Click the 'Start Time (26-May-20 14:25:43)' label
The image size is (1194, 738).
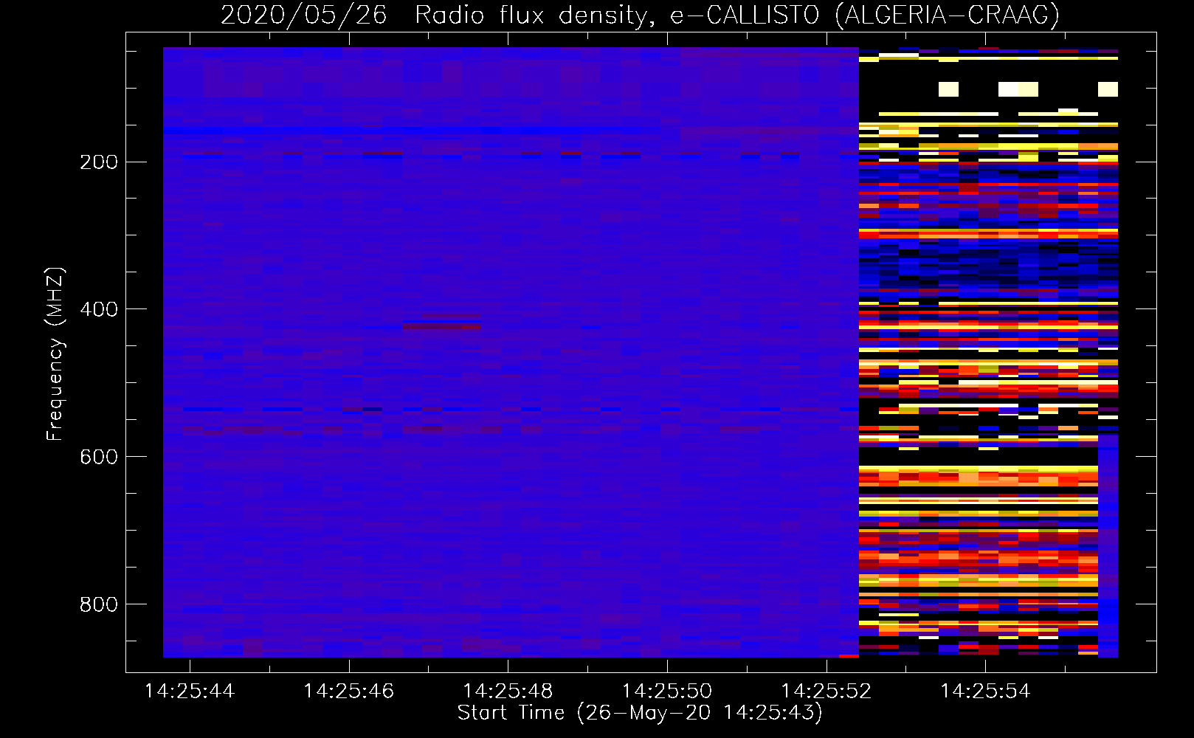(640, 713)
